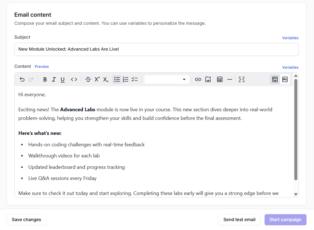The image size is (314, 230).
Task: Apply subscript formatting
Action: (106, 80)
